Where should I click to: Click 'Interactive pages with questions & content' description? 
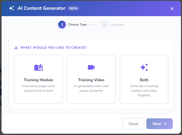click(38, 88)
